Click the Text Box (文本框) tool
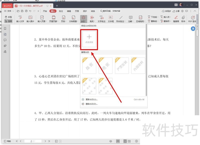The height and width of the screenshot is (145, 200). pyautogui.click(x=111, y=19)
